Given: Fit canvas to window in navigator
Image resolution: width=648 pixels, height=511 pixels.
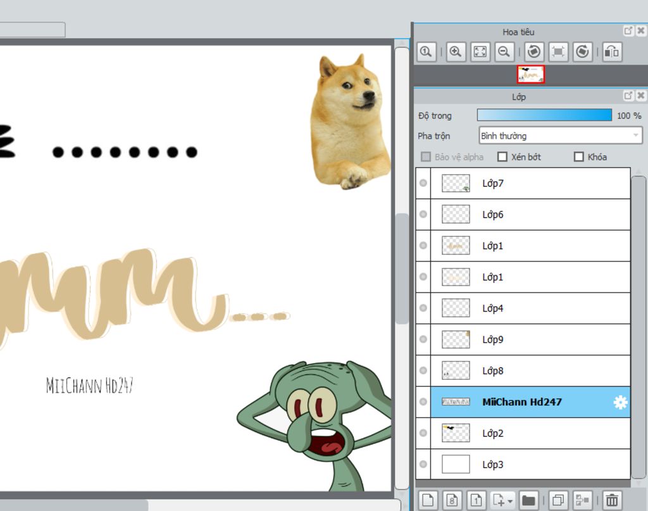Looking at the screenshot, I should click(x=480, y=52).
